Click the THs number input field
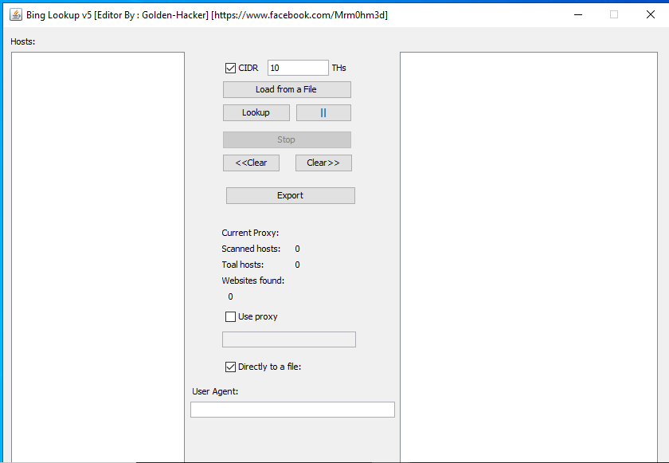Image resolution: width=669 pixels, height=463 pixels. 297,68
